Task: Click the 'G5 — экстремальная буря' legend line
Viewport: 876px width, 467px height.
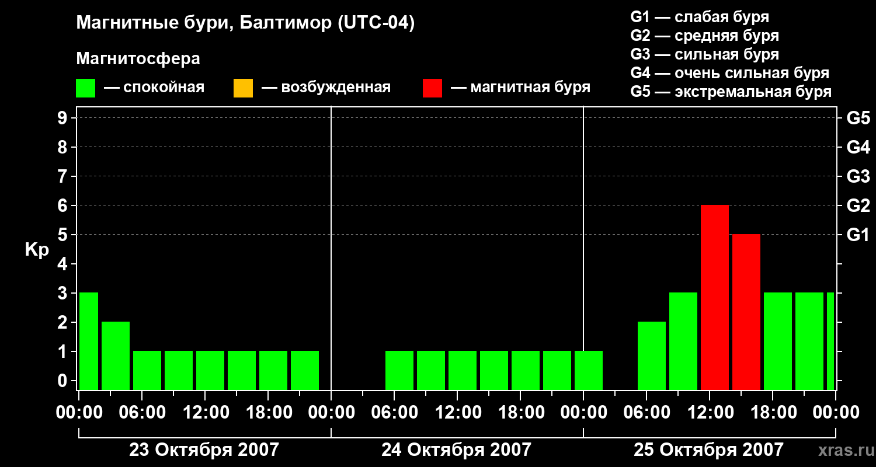Action: click(731, 92)
